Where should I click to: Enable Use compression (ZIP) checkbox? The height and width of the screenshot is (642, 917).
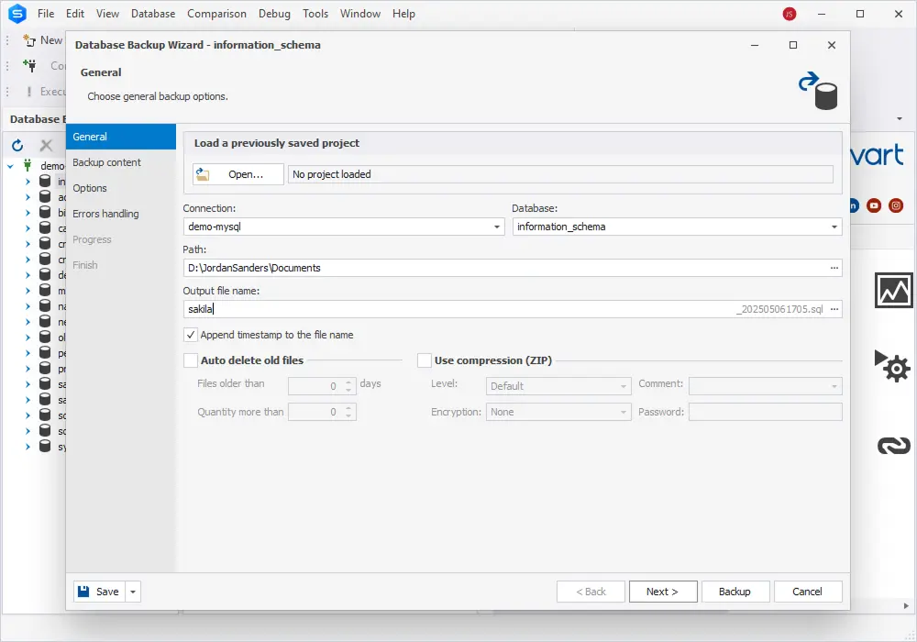(x=425, y=360)
